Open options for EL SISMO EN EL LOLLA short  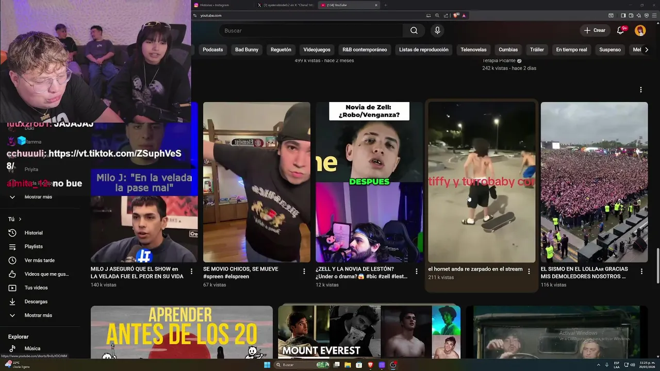click(641, 271)
